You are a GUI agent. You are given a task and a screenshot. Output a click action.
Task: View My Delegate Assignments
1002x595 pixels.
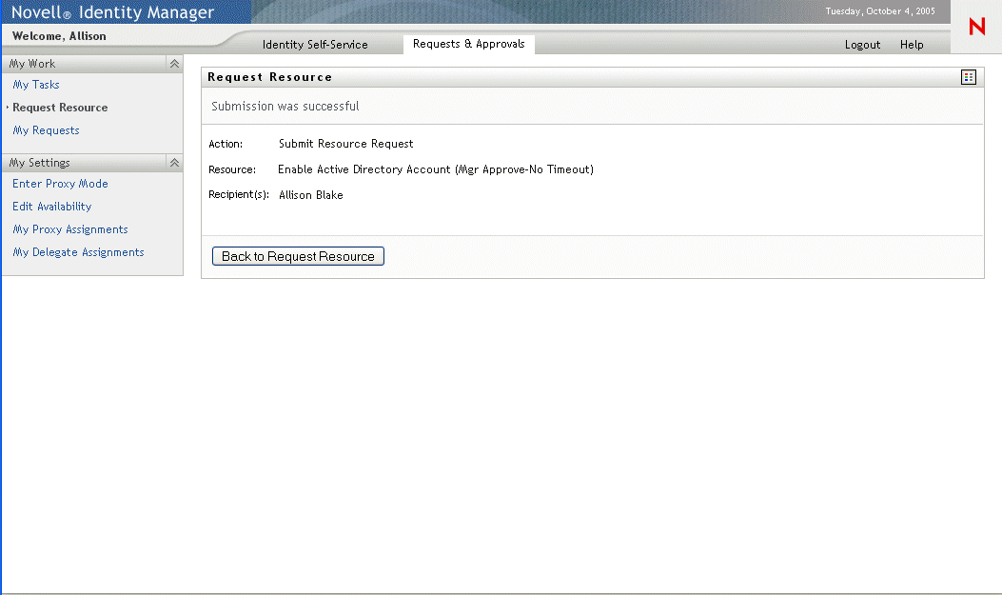point(79,252)
